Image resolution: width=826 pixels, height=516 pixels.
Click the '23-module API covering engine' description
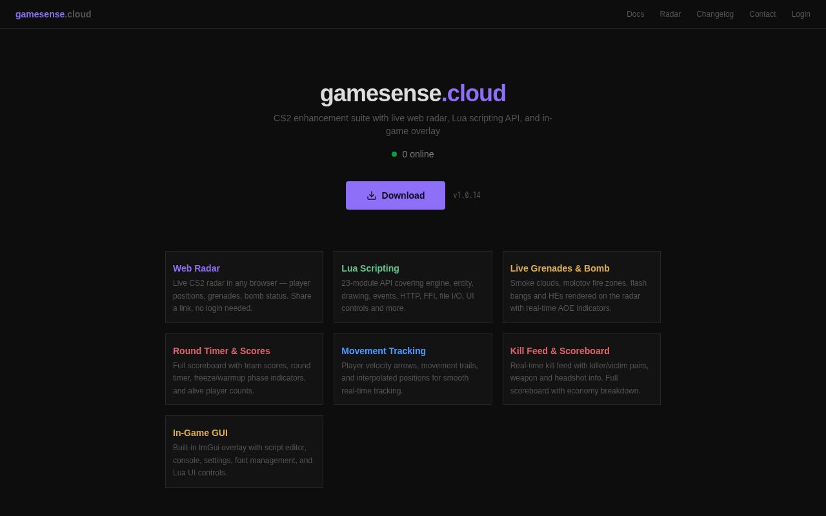408,295
